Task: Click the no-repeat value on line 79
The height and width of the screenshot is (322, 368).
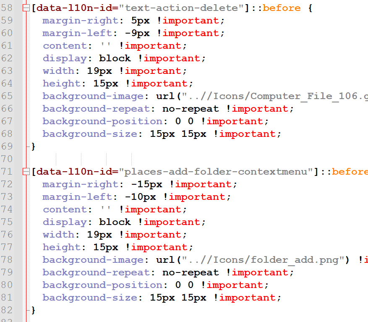Action: [191, 272]
